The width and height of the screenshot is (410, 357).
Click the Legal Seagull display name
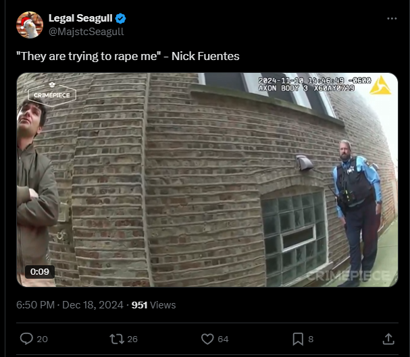coord(80,18)
